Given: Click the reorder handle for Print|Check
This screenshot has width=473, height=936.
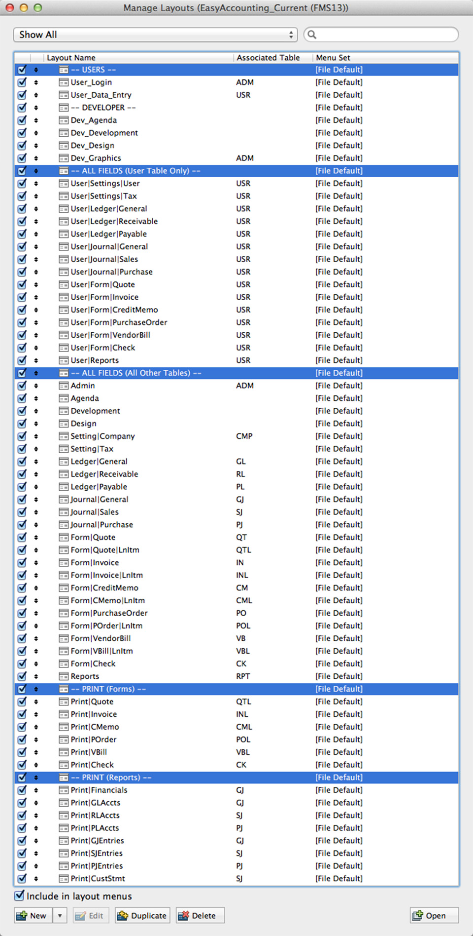Looking at the screenshot, I should [36, 765].
